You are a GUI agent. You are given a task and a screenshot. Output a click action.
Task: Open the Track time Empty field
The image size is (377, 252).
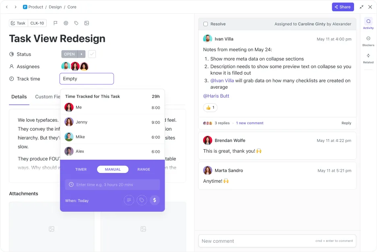click(x=87, y=79)
